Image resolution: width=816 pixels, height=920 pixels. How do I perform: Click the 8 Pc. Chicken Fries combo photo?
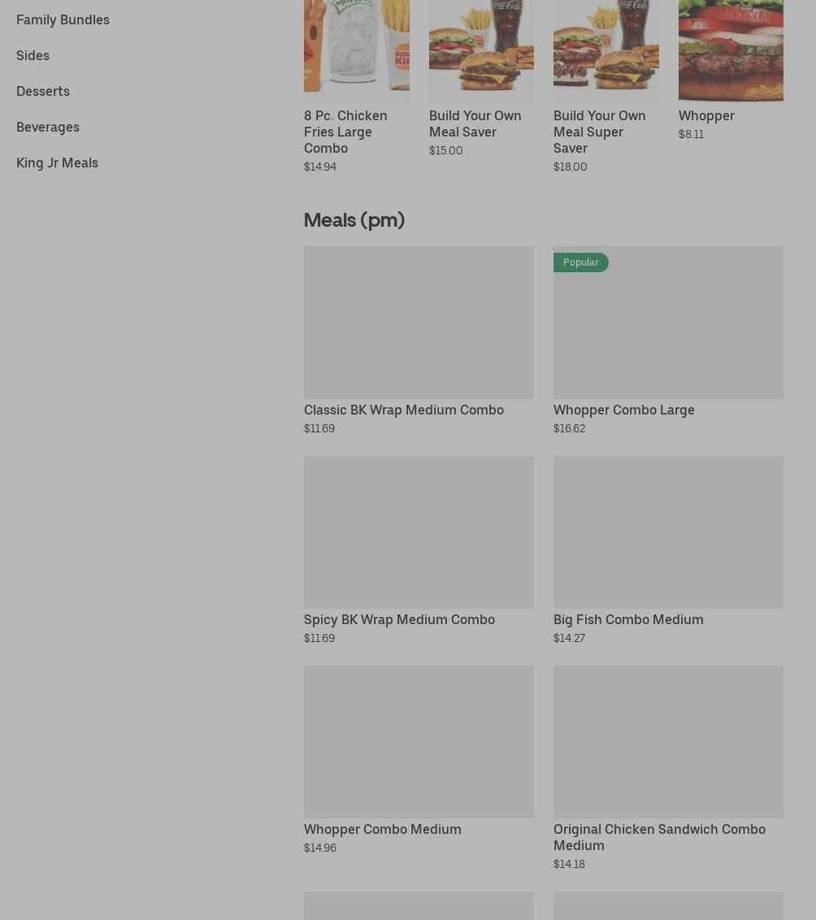pos(356,49)
